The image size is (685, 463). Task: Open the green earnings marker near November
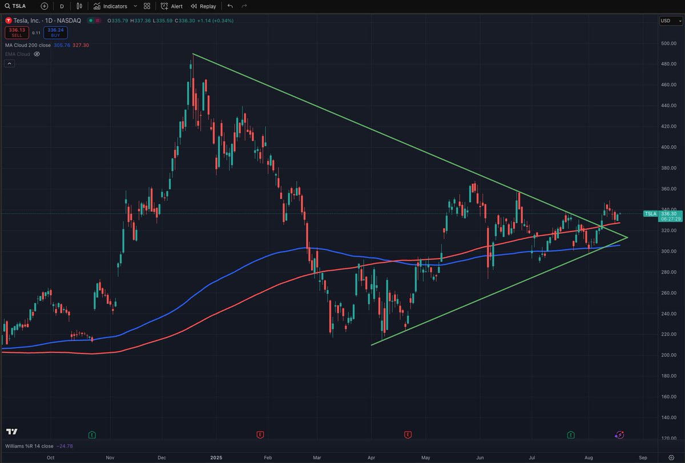pos(92,434)
